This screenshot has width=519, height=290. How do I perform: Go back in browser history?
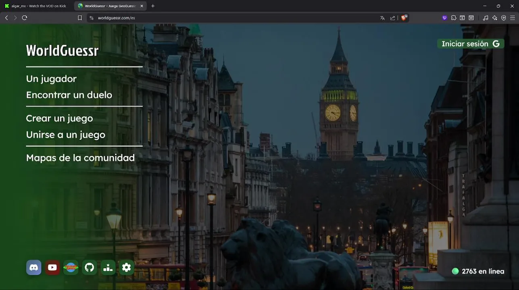(x=6, y=18)
